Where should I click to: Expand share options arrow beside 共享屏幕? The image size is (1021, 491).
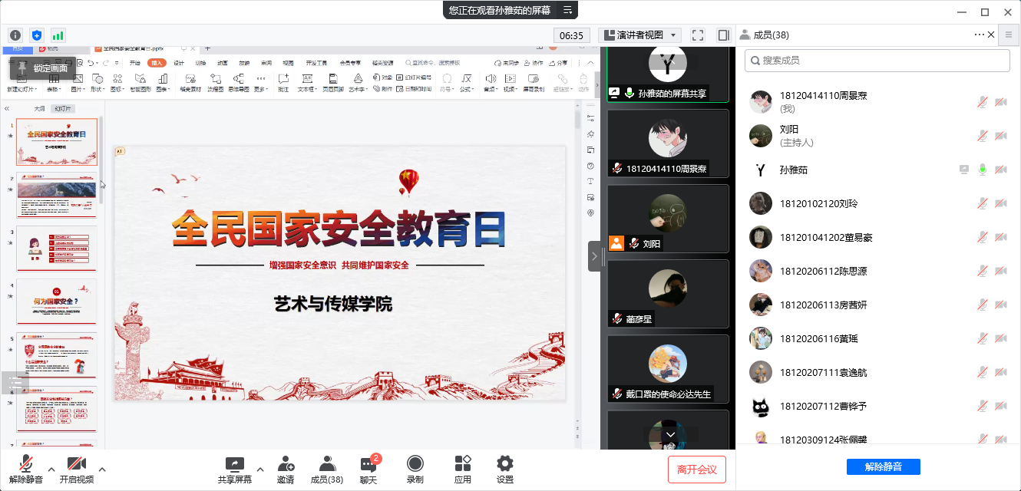pyautogui.click(x=259, y=469)
